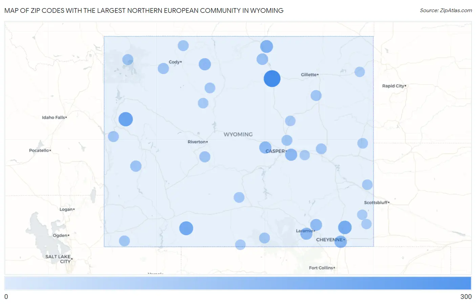Click the Pocatello label

[x=40, y=150]
